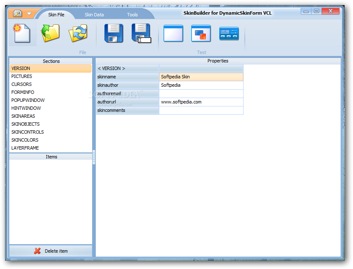Edit the skinname value Softpedia Skin
Image resolution: width=353 pixels, height=269 pixels.
click(x=201, y=77)
